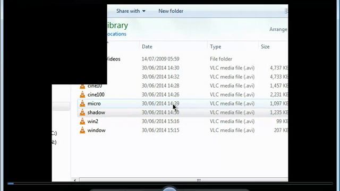The height and width of the screenshot is (191, 340).
Task: Click the File folder type cell
Action: click(x=221, y=59)
